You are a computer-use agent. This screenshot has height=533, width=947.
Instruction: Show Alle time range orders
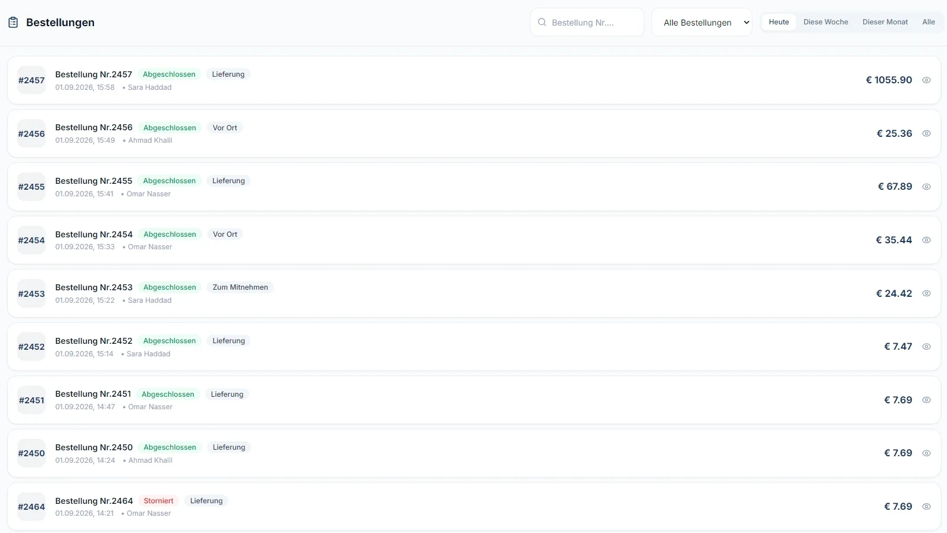click(929, 22)
